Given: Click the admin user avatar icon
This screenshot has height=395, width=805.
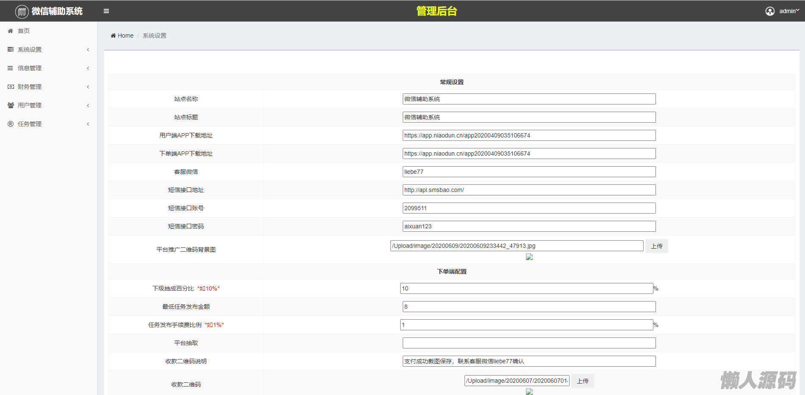Looking at the screenshot, I should pyautogui.click(x=770, y=11).
